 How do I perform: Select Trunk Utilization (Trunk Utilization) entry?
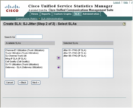22,53
